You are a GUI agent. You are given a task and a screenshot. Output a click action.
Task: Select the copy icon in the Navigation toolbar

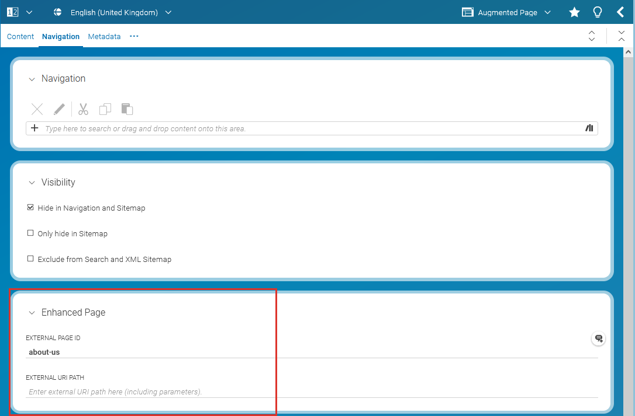tap(105, 109)
